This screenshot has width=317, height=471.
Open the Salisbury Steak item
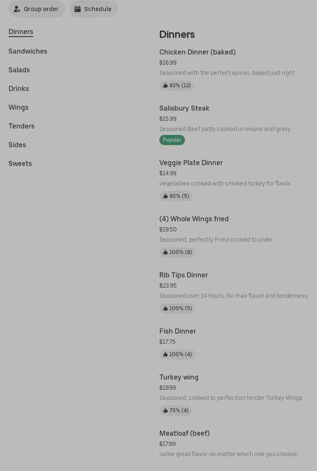184,108
